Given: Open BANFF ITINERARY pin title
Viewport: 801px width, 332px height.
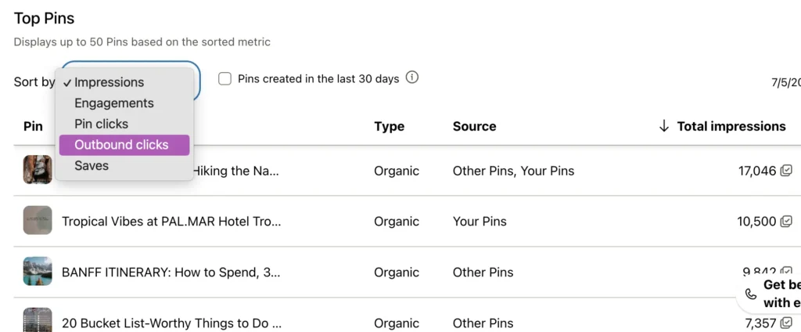Looking at the screenshot, I should tap(171, 272).
